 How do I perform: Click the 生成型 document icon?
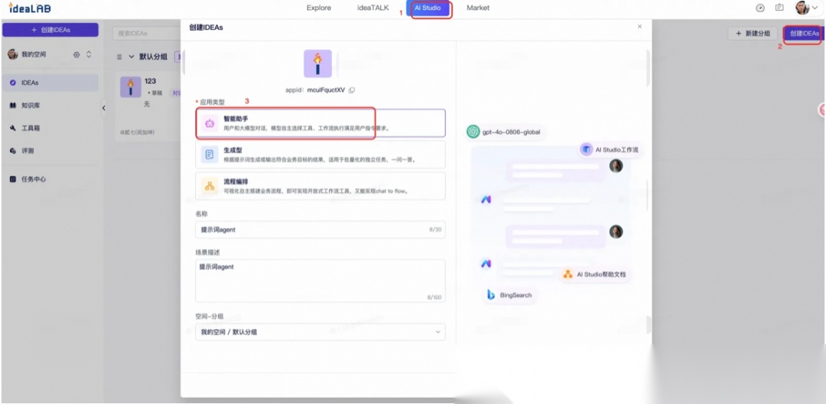[x=210, y=155]
